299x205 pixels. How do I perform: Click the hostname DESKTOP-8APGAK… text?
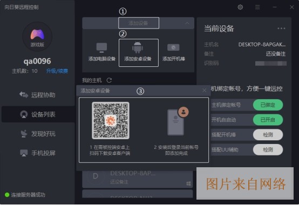[x=262, y=45]
